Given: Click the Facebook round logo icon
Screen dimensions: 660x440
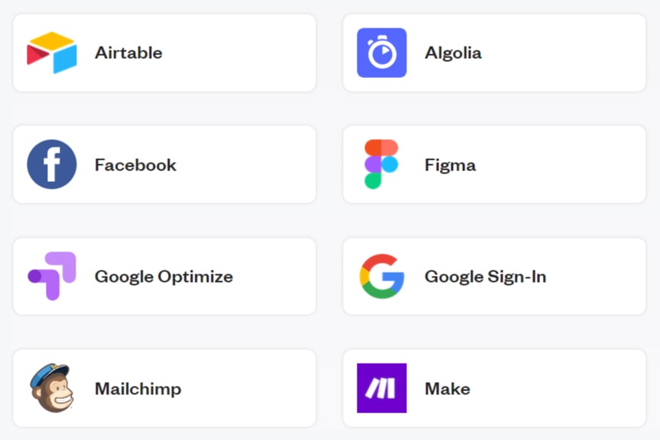Looking at the screenshot, I should (x=52, y=164).
